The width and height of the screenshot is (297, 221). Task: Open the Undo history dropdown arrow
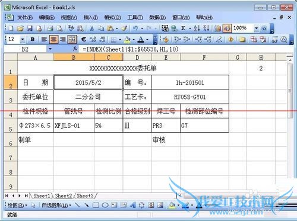click(142, 28)
